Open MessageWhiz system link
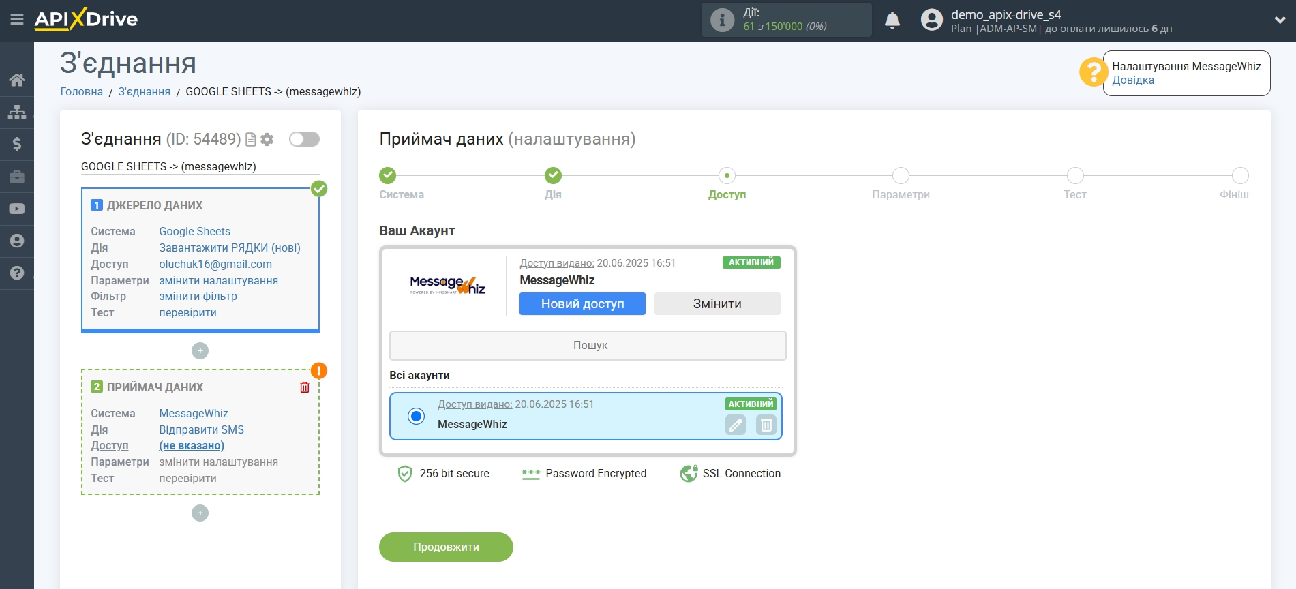The height and width of the screenshot is (589, 1296). tap(194, 414)
